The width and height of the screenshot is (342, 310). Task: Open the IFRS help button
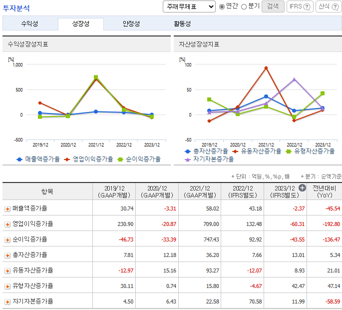(300, 6)
